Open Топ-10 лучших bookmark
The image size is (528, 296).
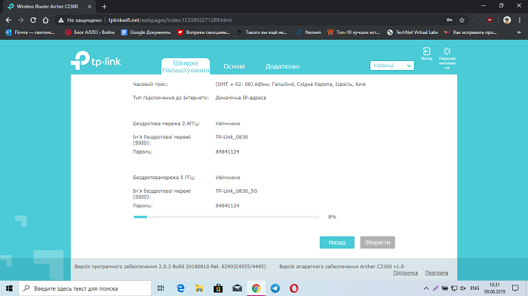(x=354, y=32)
